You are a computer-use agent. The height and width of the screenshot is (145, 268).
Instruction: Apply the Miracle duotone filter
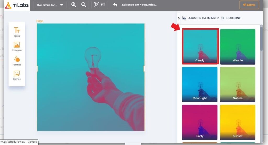[x=238, y=47]
